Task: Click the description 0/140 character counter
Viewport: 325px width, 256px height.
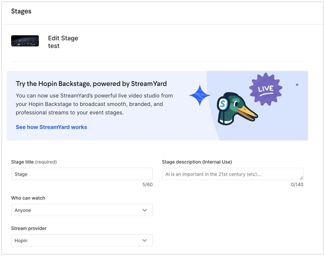Action: click(x=297, y=185)
